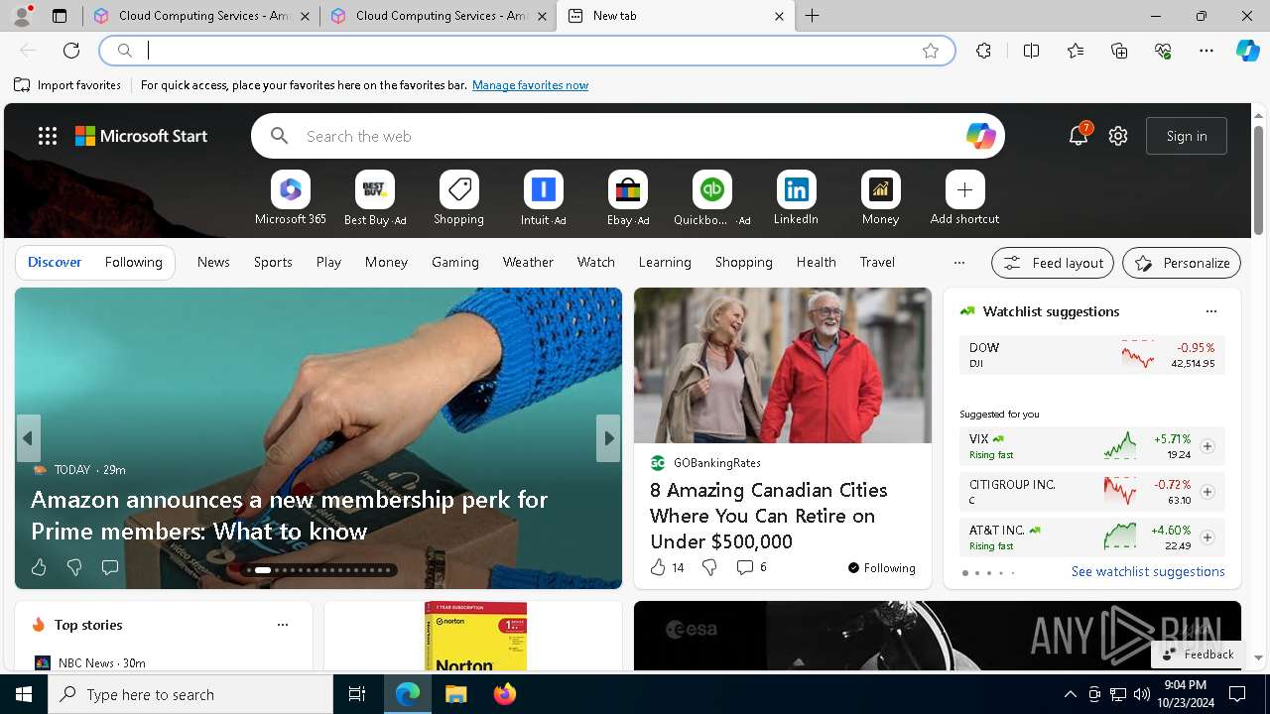
Task: Open a new browser tab
Action: coord(813,16)
